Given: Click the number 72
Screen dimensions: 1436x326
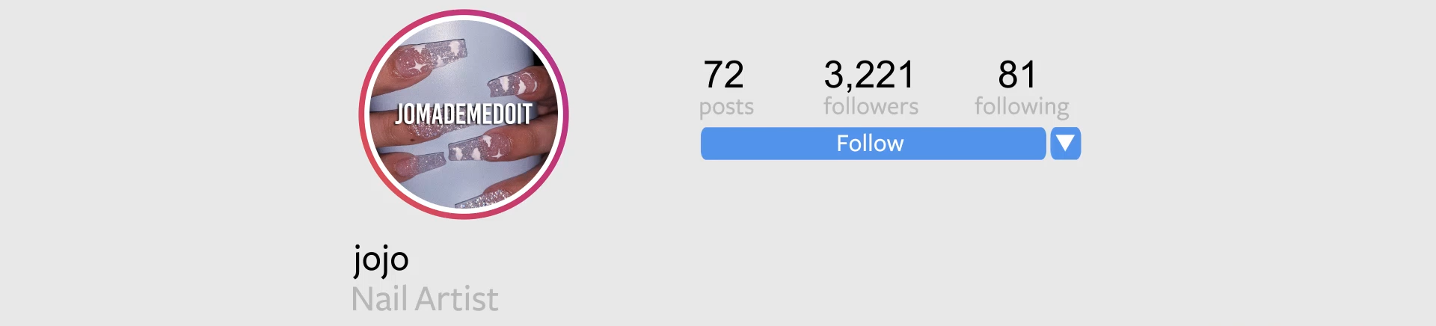Looking at the screenshot, I should click(x=723, y=75).
